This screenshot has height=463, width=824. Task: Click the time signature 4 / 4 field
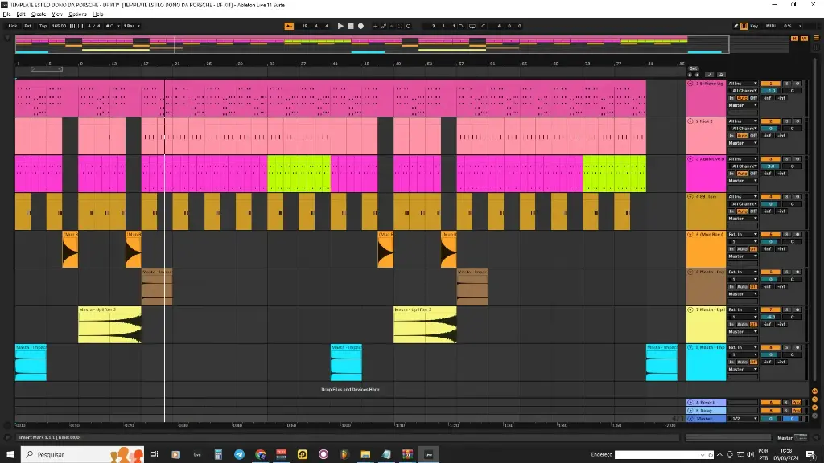point(94,26)
